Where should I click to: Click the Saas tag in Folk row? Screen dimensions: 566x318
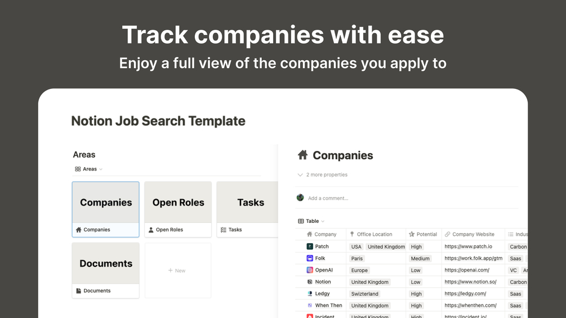pyautogui.click(x=515, y=258)
